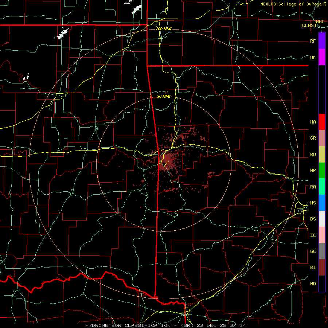The image size is (328, 328).
Task: Click the HA legend label
Action: click(313, 122)
